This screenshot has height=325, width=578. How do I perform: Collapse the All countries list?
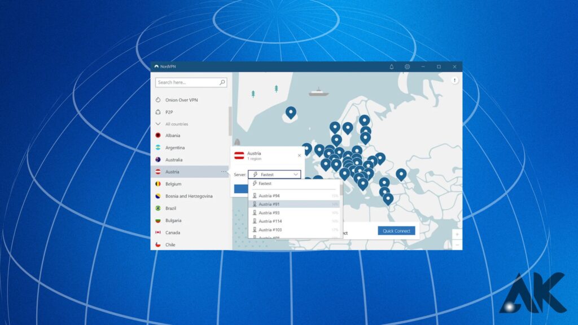(158, 124)
